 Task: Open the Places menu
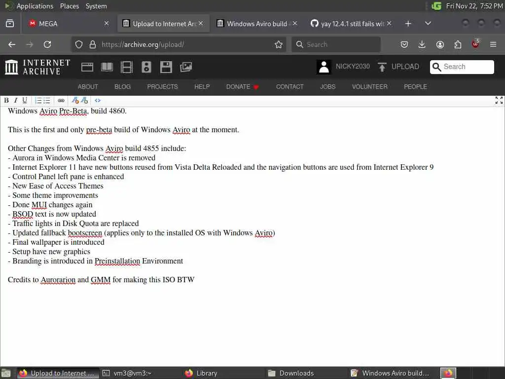[x=69, y=6]
